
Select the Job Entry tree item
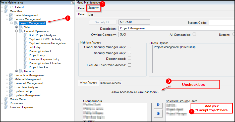(35, 47)
